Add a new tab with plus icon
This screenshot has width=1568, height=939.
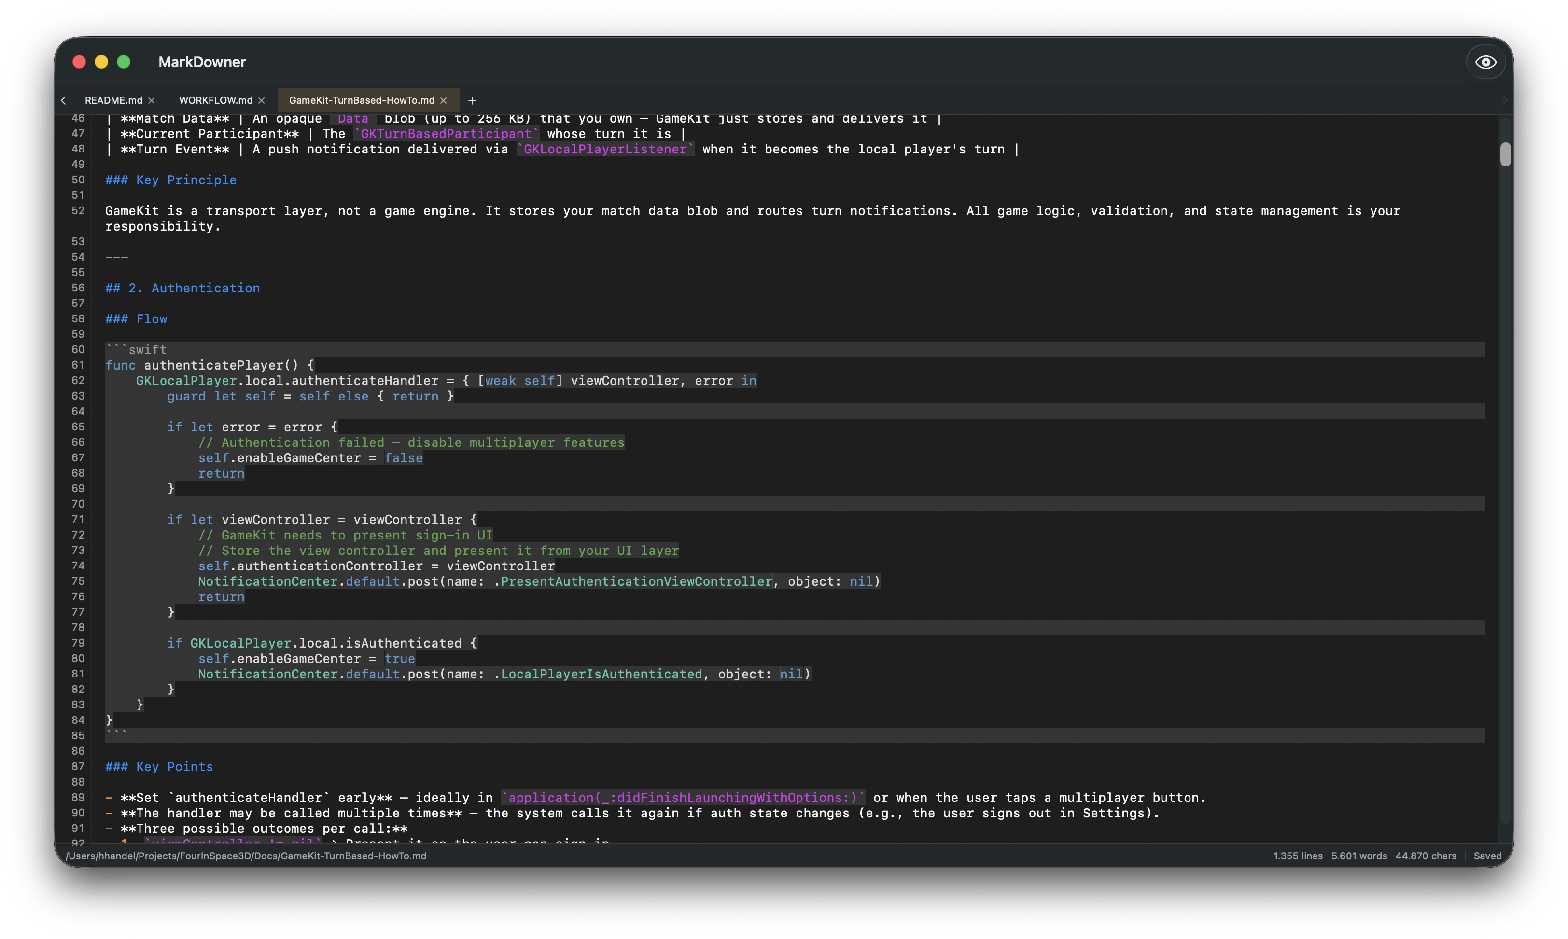(x=472, y=100)
